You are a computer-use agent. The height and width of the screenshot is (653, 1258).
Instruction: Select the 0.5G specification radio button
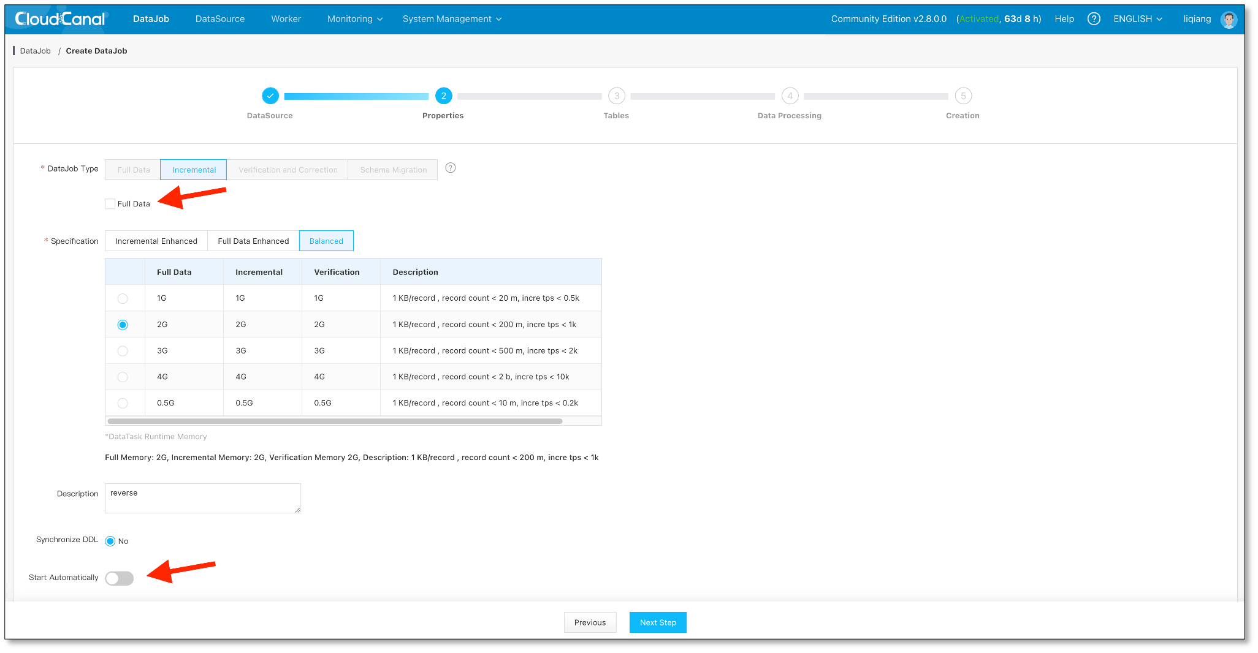pos(123,403)
